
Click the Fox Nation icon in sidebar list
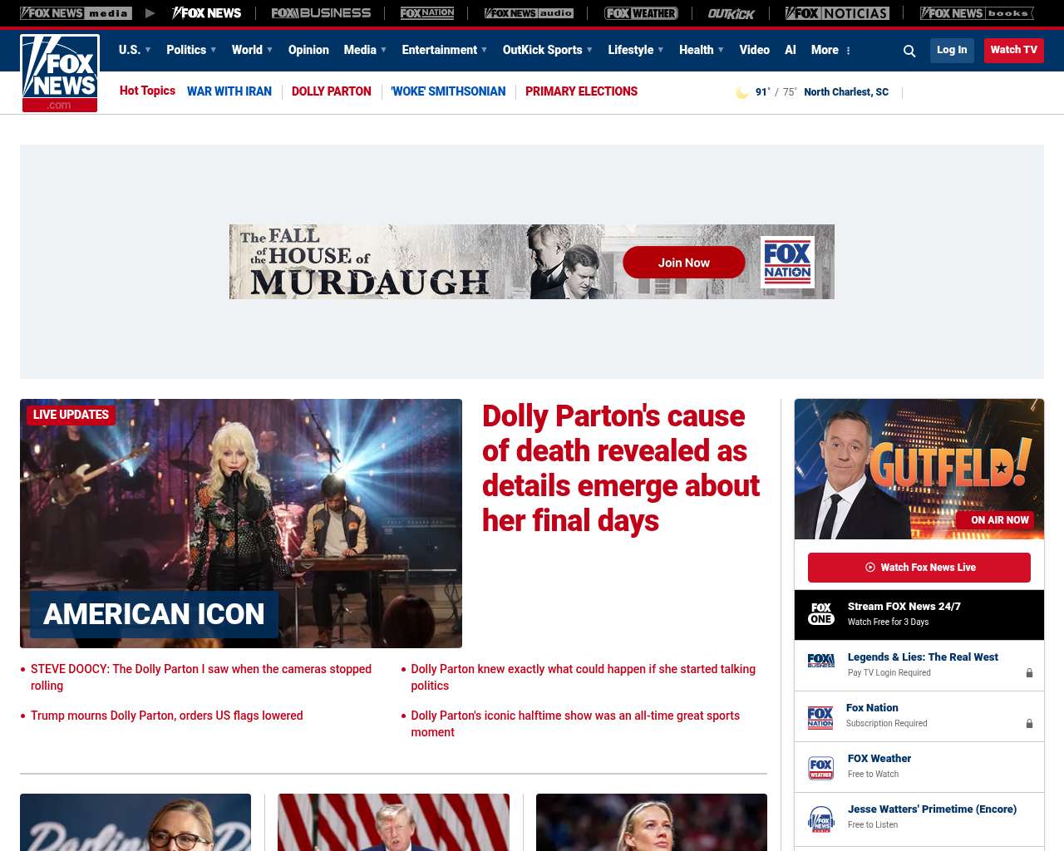point(820,717)
